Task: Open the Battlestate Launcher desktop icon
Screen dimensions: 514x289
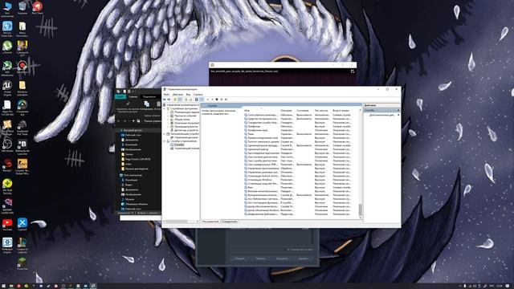Action: [22, 147]
